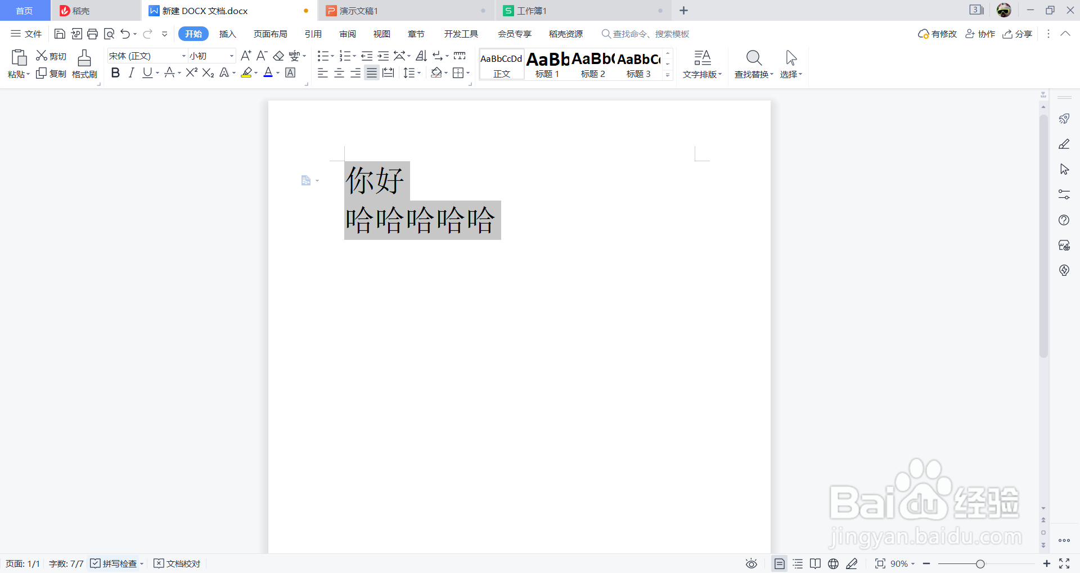Align text right
This screenshot has width=1080, height=573.
tap(355, 72)
